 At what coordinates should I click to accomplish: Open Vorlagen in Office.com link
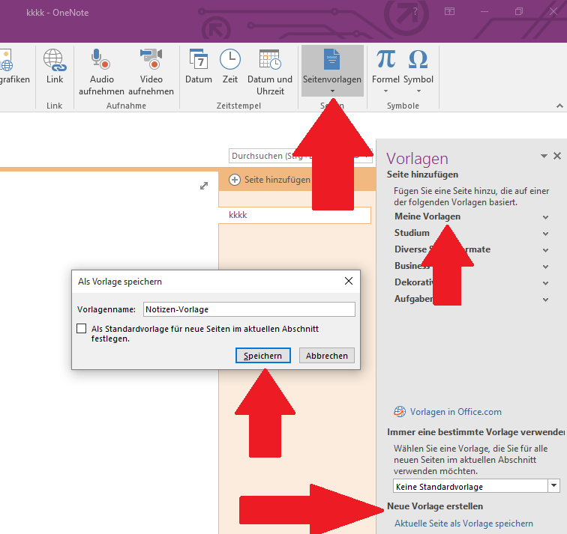pos(455,412)
